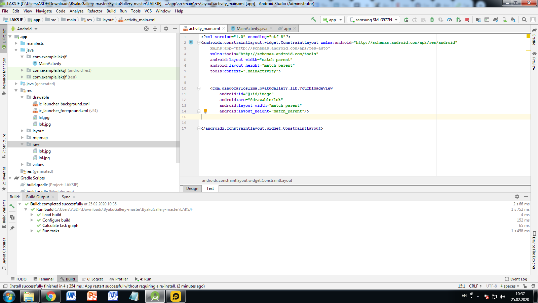Select lal.jpg in drawable folder
Image resolution: width=538 pixels, height=303 pixels.
pos(44,117)
